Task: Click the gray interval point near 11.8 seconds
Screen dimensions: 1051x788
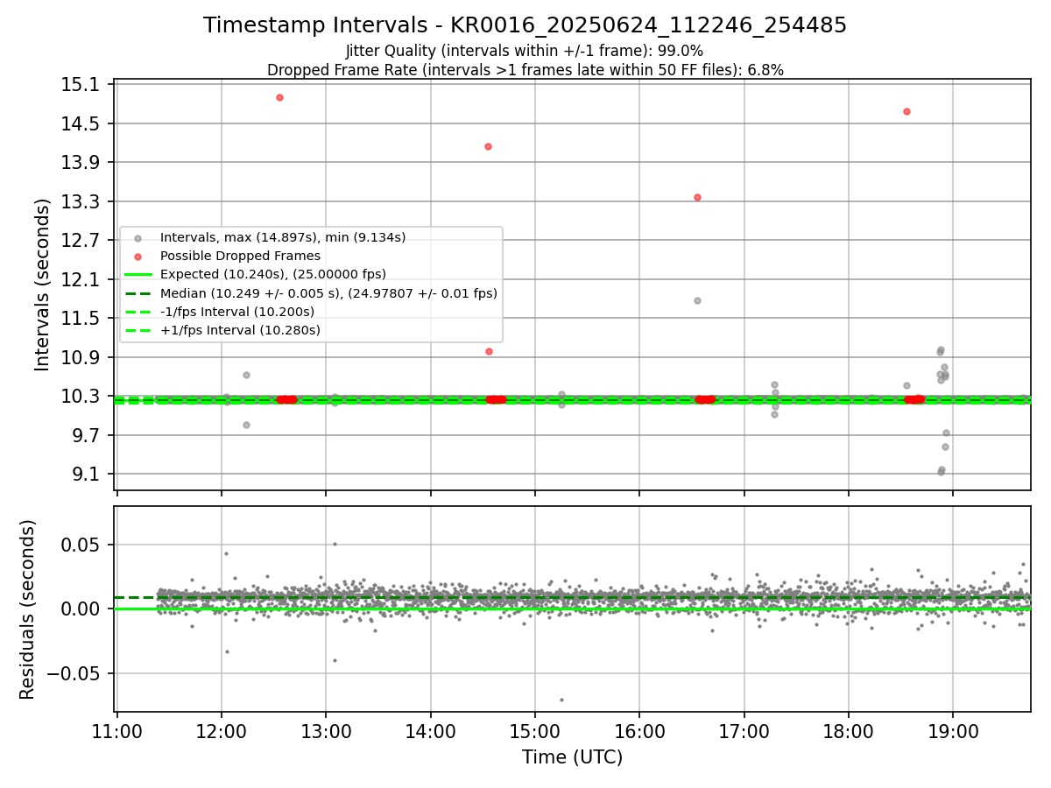Action: coord(697,300)
